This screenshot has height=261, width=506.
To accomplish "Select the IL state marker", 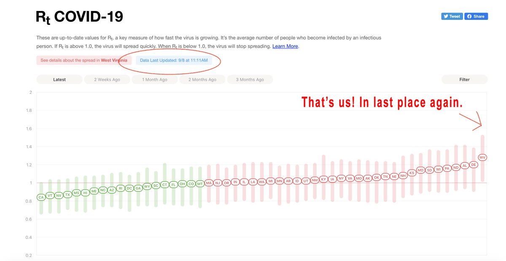I will 244,182.
